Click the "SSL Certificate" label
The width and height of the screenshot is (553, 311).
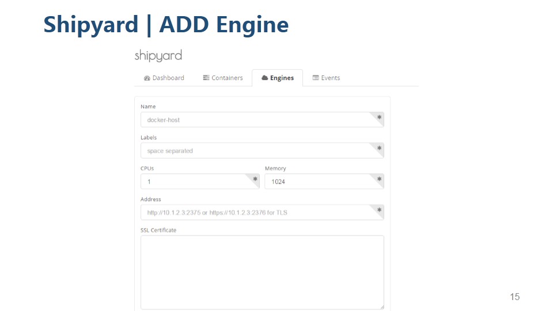click(158, 230)
